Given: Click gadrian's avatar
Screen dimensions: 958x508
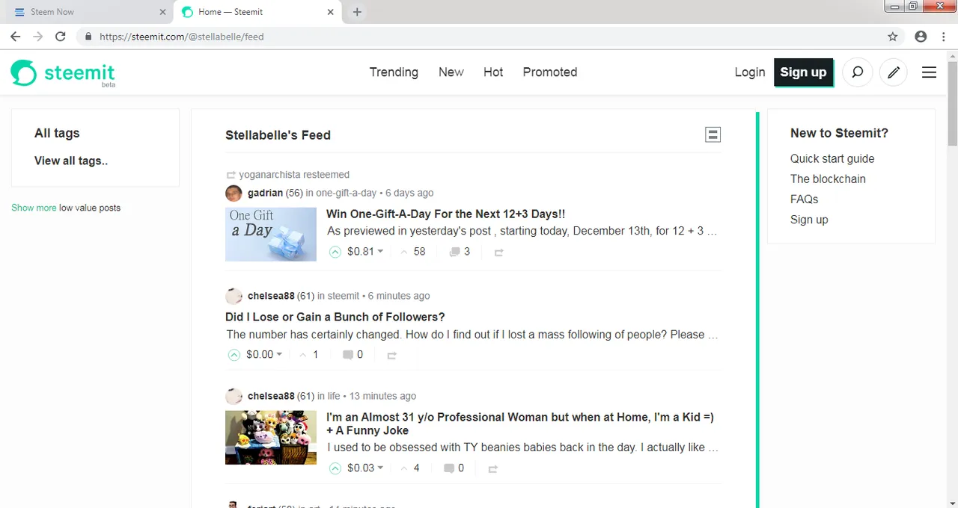Looking at the screenshot, I should [x=234, y=193].
